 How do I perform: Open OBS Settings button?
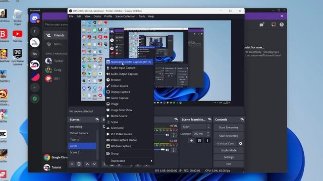point(229,157)
